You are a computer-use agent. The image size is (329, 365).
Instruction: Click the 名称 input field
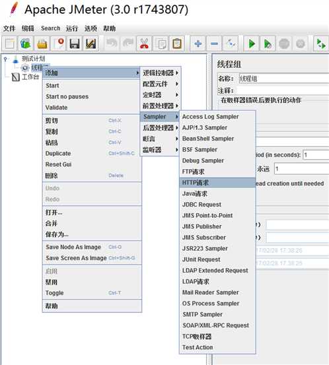[x=284, y=79]
